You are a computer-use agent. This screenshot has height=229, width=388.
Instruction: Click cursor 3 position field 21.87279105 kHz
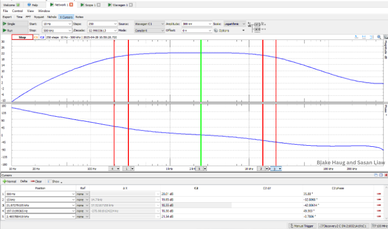pyautogui.click(x=40, y=205)
